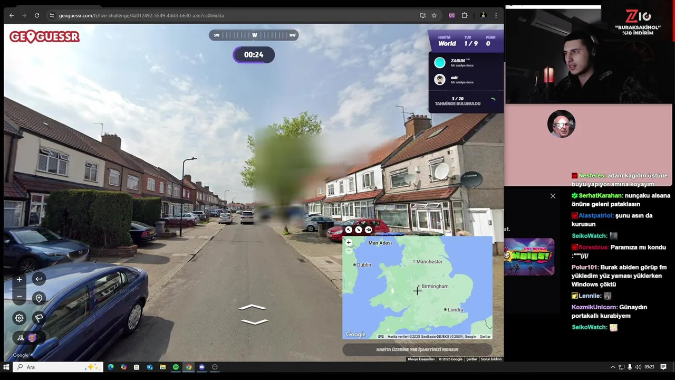Go back using the browser back arrow
The height and width of the screenshot is (380, 675).
point(12,15)
